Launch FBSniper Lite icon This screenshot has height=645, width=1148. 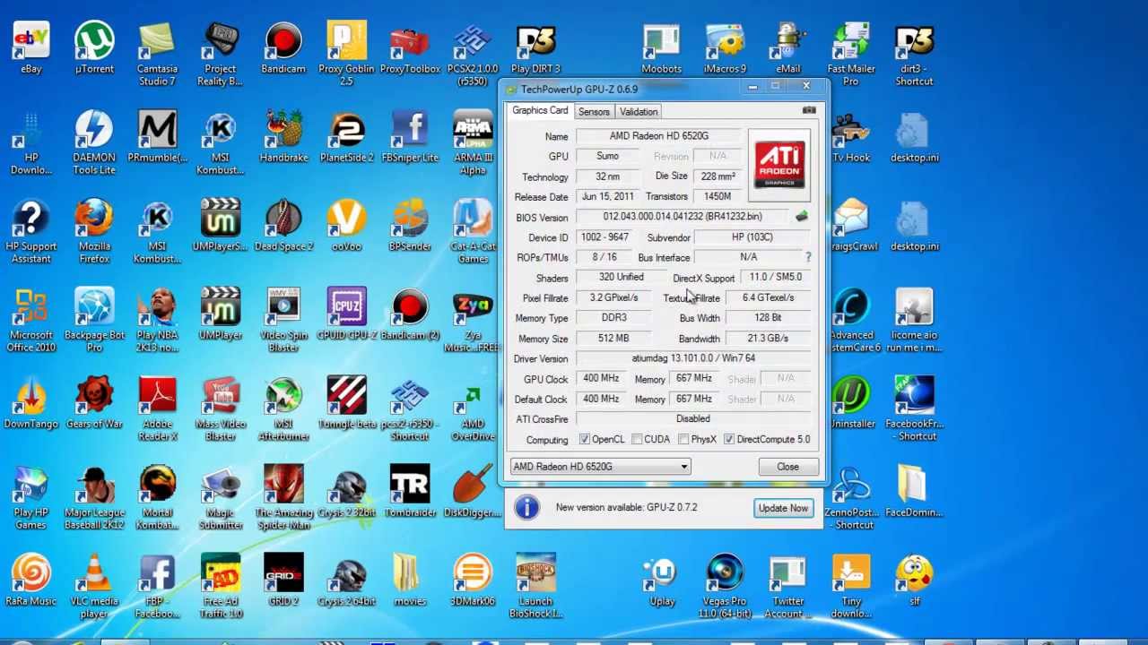410,135
